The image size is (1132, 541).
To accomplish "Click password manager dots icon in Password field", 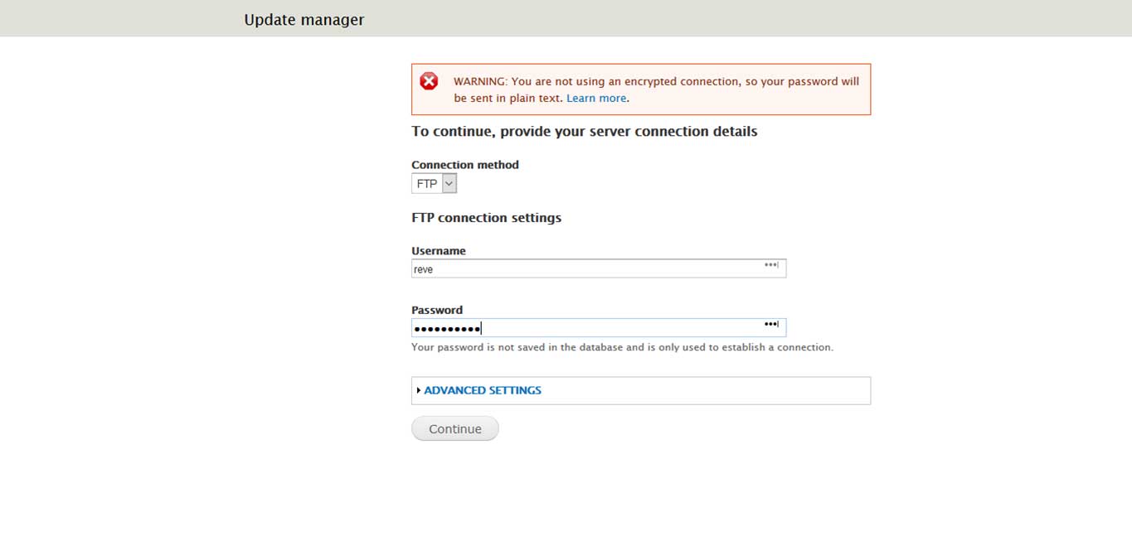I will click(x=771, y=325).
